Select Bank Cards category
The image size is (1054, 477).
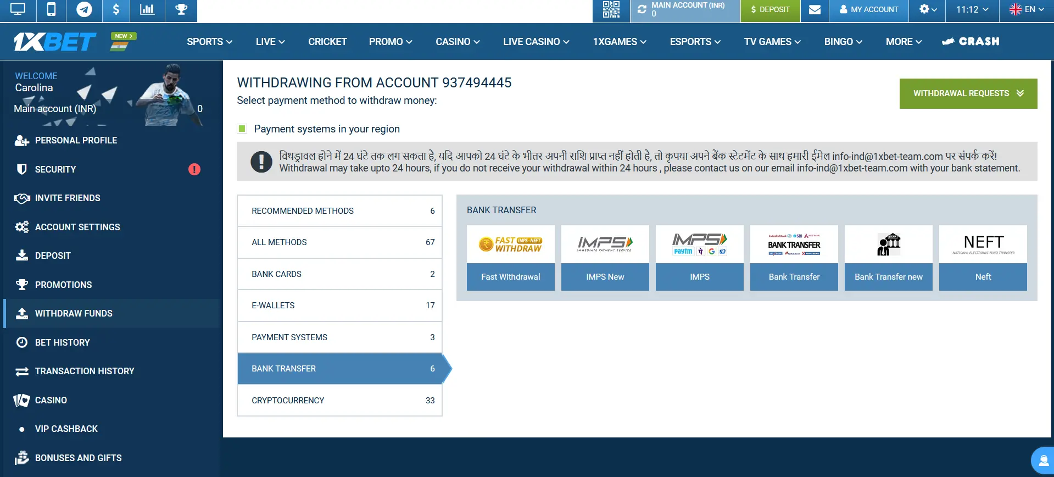tap(339, 274)
